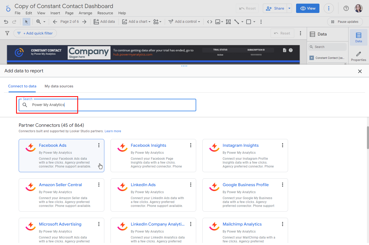Image resolution: width=369 pixels, height=245 pixels.
Task: Select the selection mode pointer tool
Action: click(26, 22)
